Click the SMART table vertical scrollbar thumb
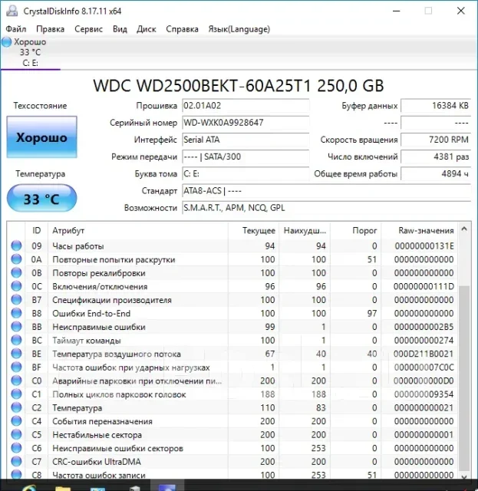 pos(464,378)
